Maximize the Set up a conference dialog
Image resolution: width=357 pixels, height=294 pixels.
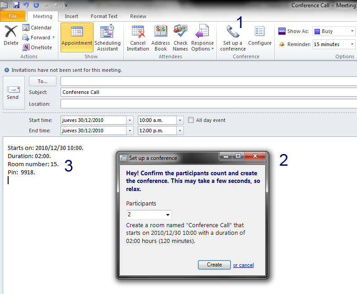238,156
